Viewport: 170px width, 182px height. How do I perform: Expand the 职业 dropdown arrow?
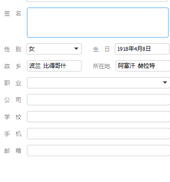click(x=165, y=82)
